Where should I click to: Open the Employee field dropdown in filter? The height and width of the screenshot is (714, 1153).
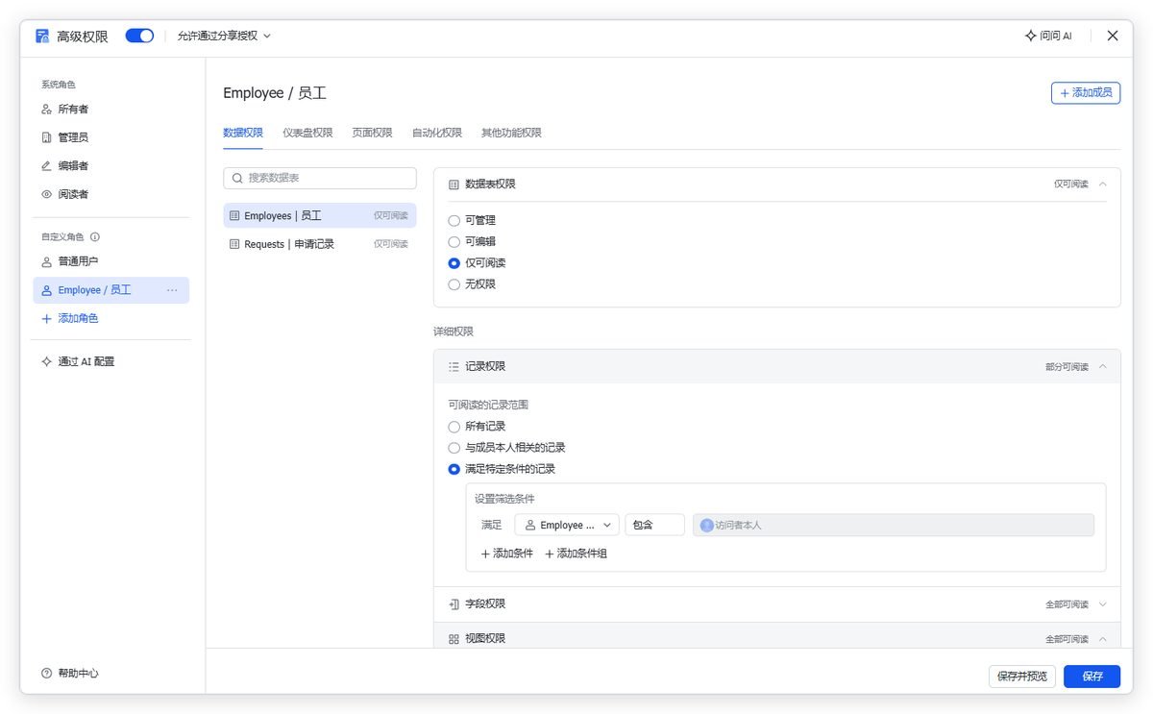tap(567, 526)
